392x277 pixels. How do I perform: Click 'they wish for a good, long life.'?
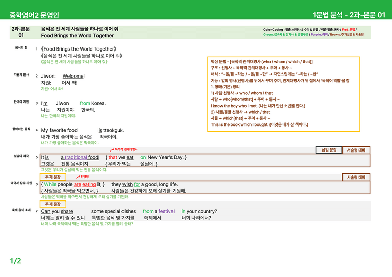click(144, 184)
